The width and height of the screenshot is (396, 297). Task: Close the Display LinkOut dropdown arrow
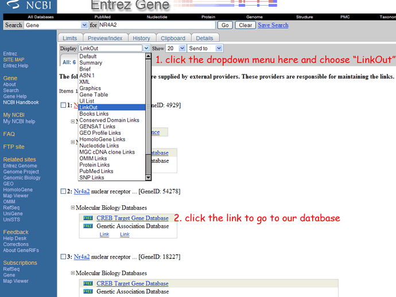[x=146, y=48]
